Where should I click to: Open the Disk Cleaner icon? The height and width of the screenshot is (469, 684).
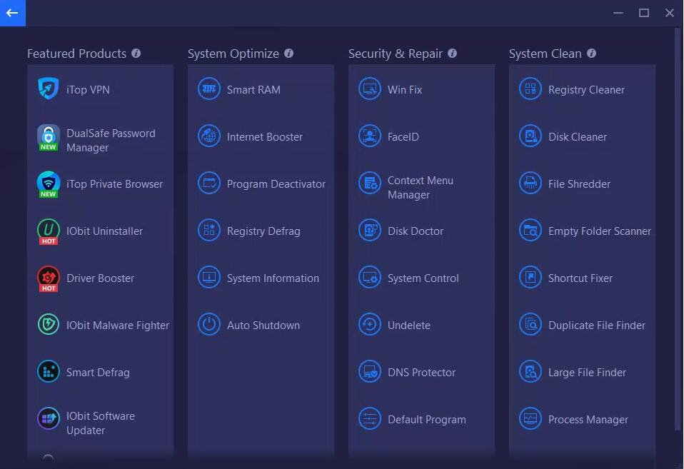[x=530, y=136]
